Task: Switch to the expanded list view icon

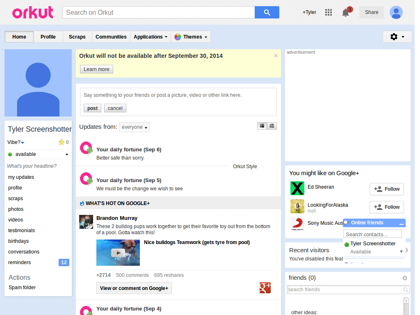Action: [272, 126]
